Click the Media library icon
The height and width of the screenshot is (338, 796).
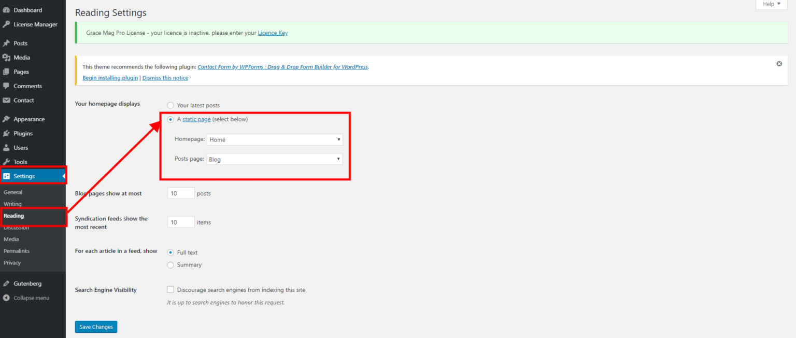pos(6,58)
